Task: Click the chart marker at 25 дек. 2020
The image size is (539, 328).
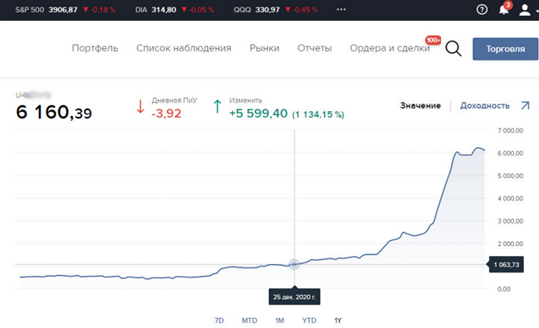Action: pos(294,264)
